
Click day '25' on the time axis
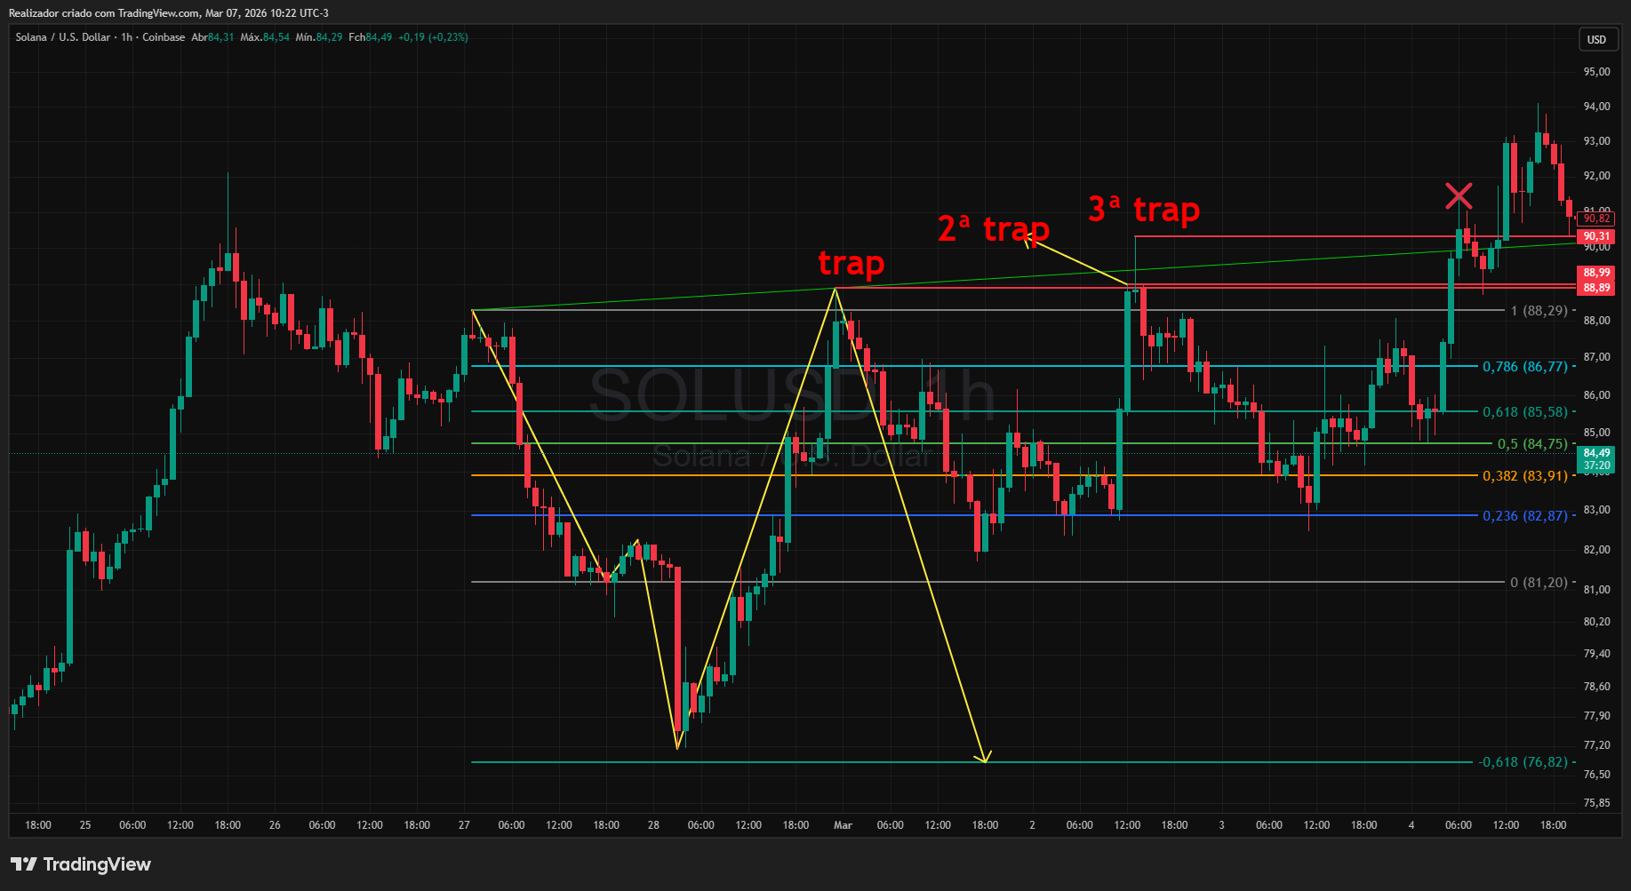[x=85, y=825]
